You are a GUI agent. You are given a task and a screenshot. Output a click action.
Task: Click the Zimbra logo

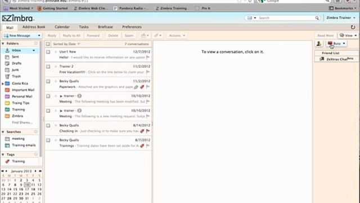pos(17,18)
